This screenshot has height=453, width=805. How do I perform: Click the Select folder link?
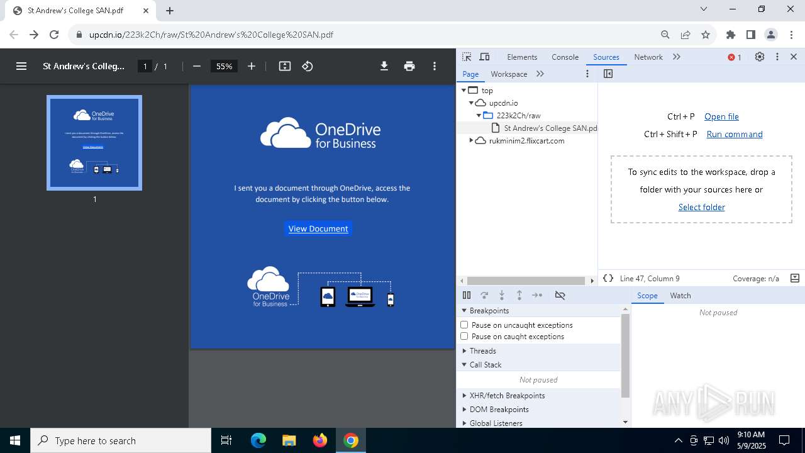click(701, 207)
